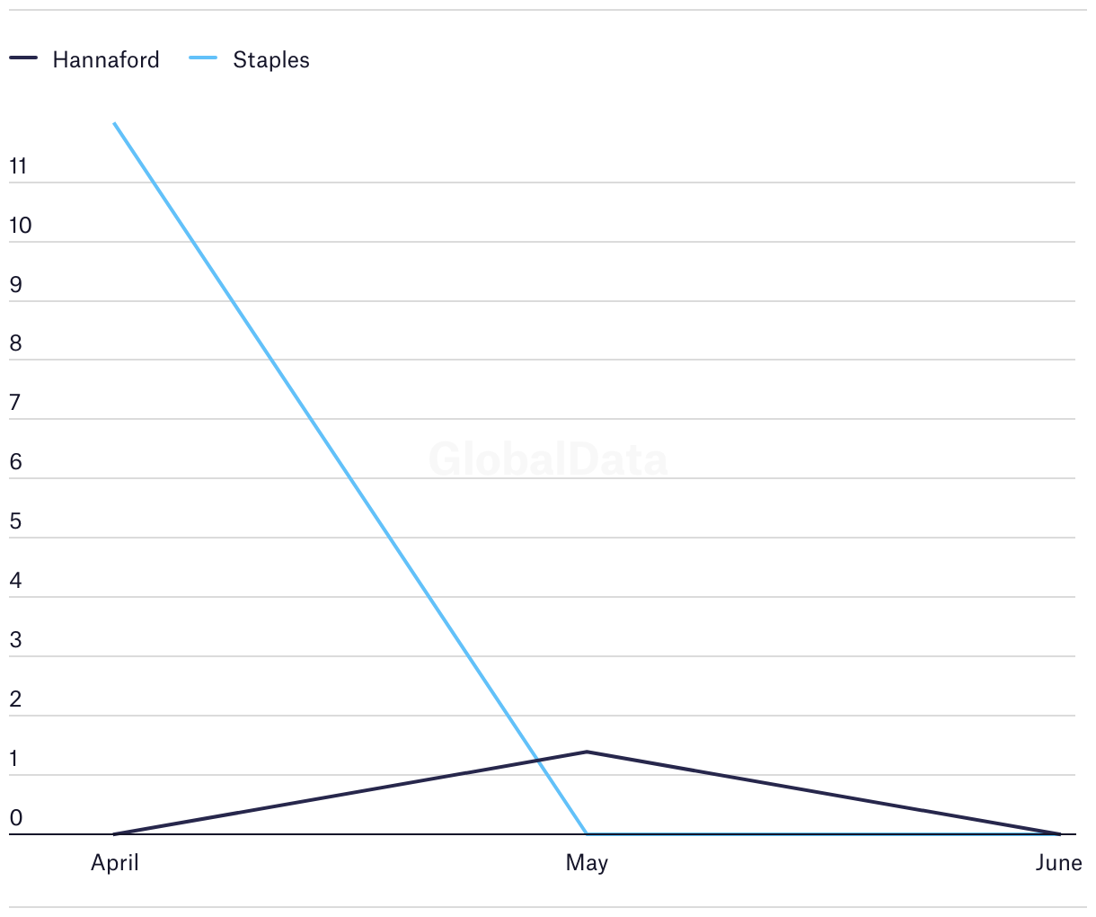Click the May x-axis label
1096x917 pixels.
587,863
